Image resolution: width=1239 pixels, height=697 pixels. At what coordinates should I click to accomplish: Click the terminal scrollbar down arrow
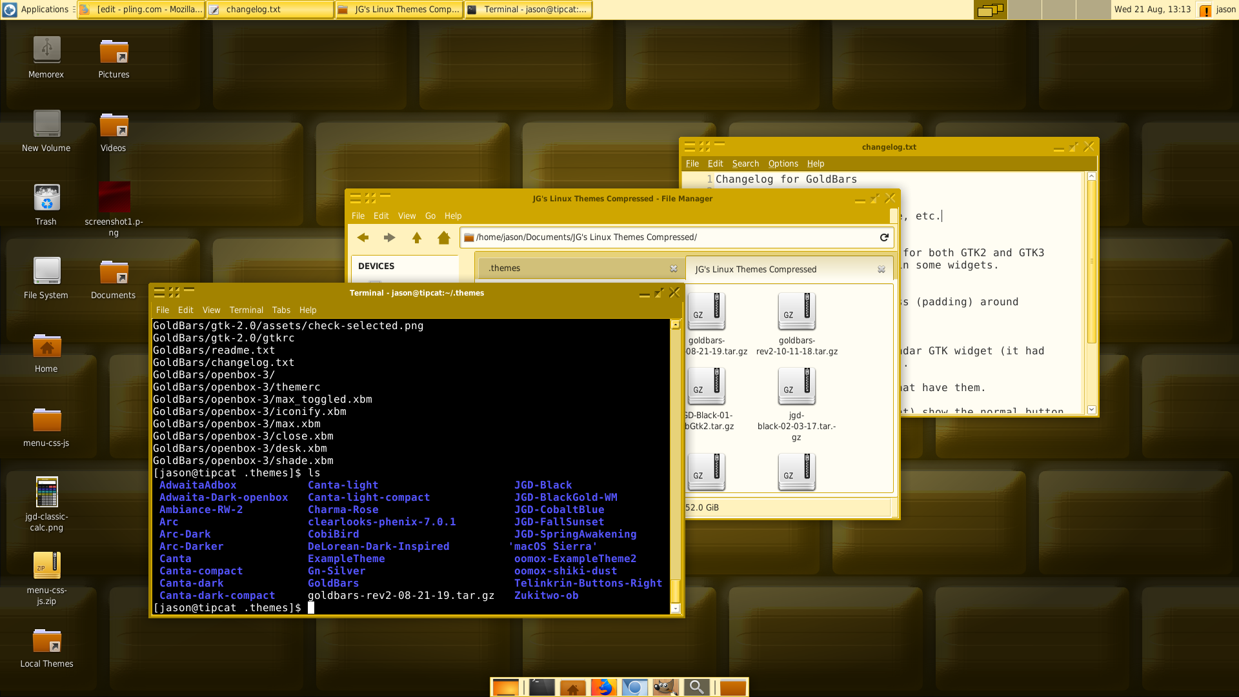676,608
